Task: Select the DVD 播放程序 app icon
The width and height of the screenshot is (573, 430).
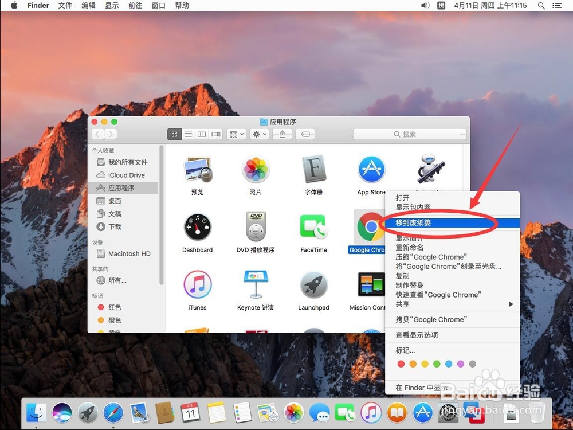Action: coord(256,226)
